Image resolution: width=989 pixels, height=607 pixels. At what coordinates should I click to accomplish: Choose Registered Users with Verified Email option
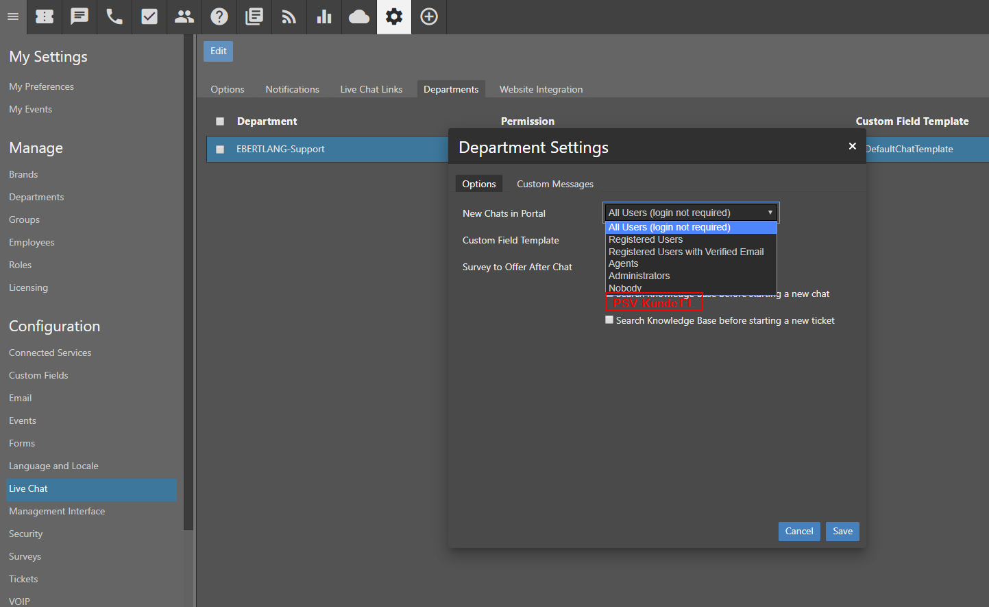(x=685, y=252)
